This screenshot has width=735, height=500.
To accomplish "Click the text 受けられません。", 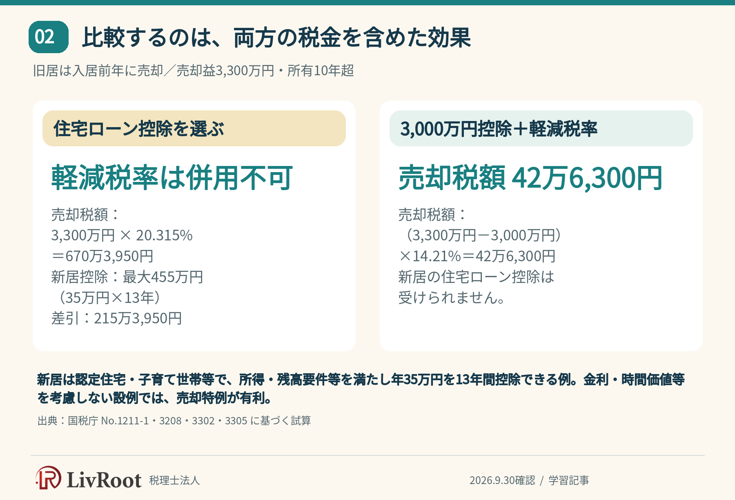I will [452, 298].
